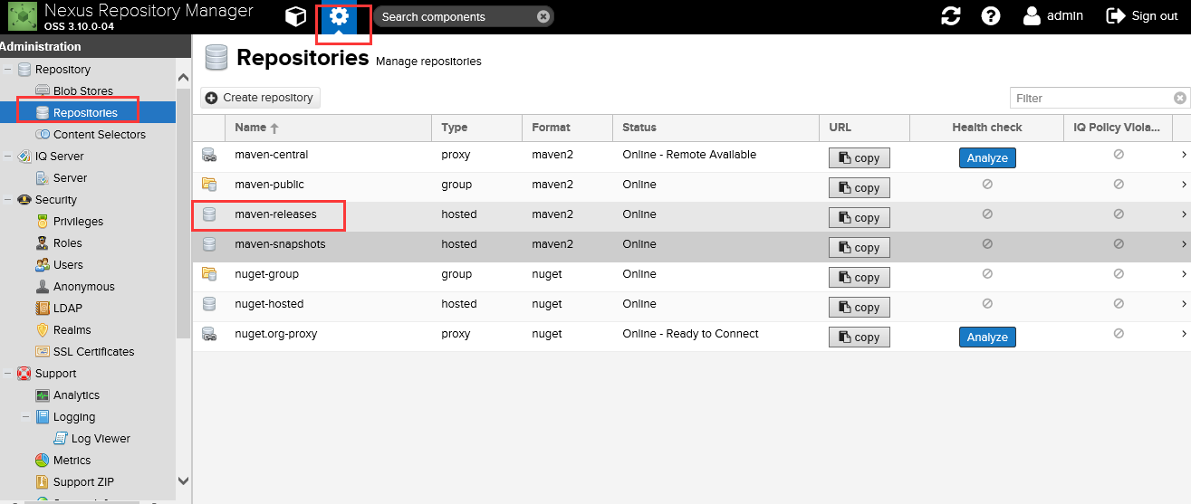Click the maven-public group row icon
Image resolution: width=1191 pixels, height=504 pixels.
point(209,185)
